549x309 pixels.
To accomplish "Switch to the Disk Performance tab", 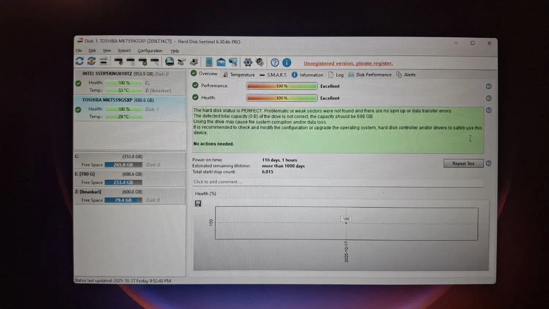I will click(370, 75).
